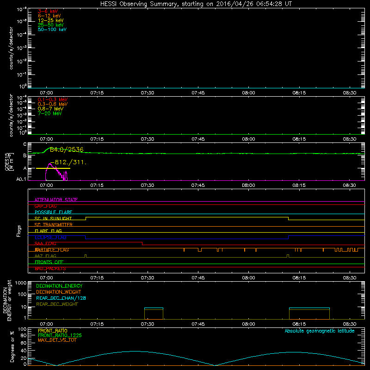Select the 25-50 keV legend label
The image size is (370, 370).
coord(50,25)
